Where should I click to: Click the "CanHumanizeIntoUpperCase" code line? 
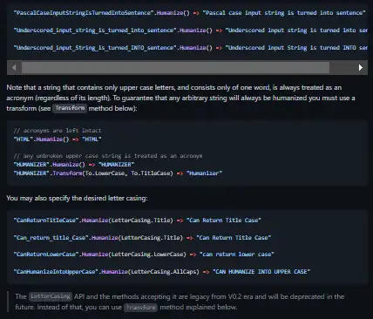[x=162, y=272]
